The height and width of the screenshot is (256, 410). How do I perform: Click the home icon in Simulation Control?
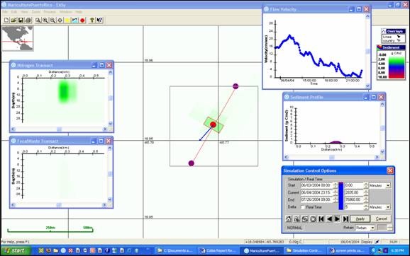tap(289, 219)
